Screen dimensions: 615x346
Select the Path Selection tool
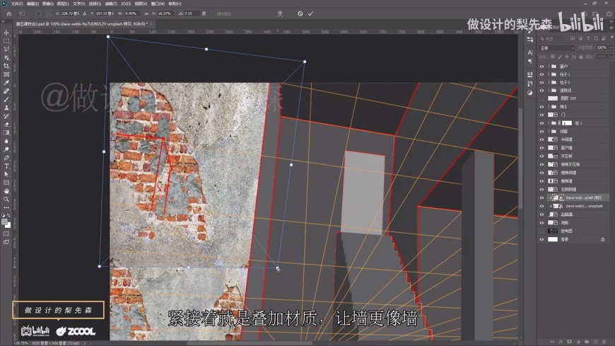pyautogui.click(x=6, y=174)
